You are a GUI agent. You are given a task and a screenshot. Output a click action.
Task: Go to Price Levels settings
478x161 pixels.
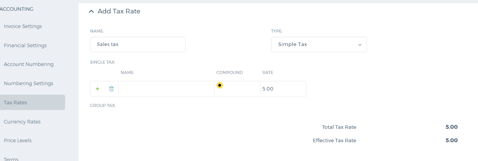(x=18, y=141)
